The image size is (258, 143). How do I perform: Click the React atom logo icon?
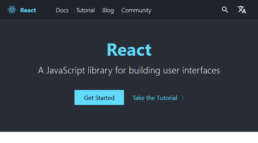click(x=12, y=10)
